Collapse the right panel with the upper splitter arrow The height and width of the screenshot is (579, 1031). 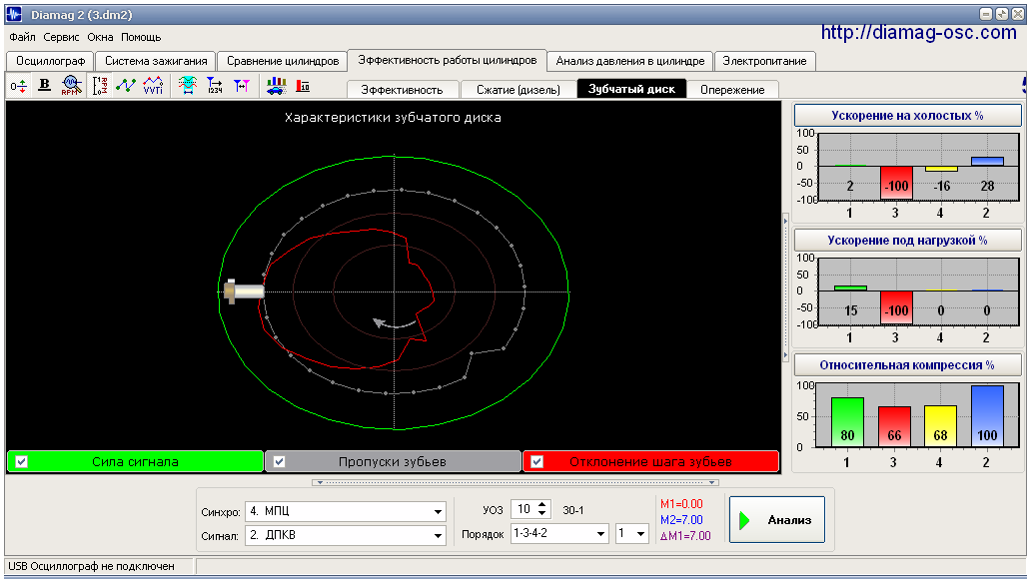pyautogui.click(x=785, y=222)
